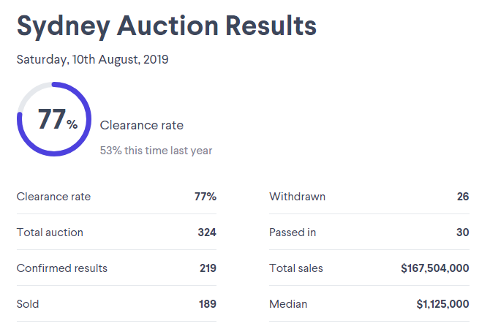
Task: Click the Passed in row label
Action: [x=293, y=232]
